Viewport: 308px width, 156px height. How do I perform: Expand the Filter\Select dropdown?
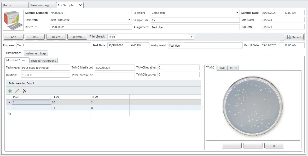pyautogui.click(x=192, y=37)
